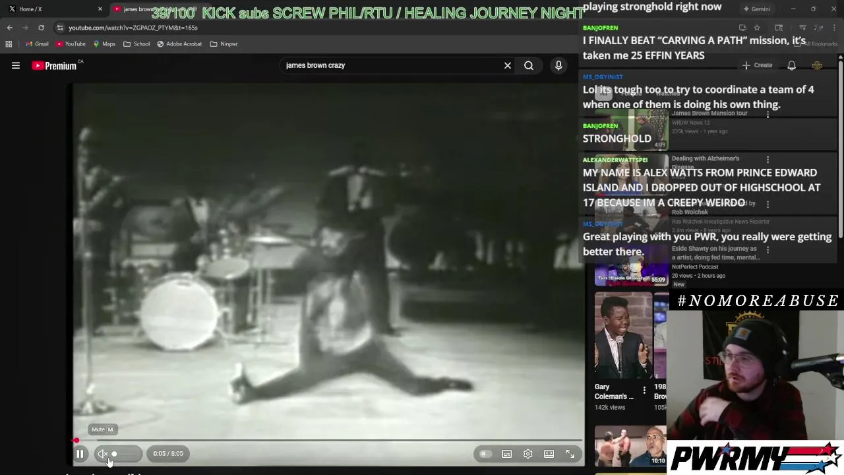Switch to theater mode
The image size is (844, 475).
click(x=549, y=454)
